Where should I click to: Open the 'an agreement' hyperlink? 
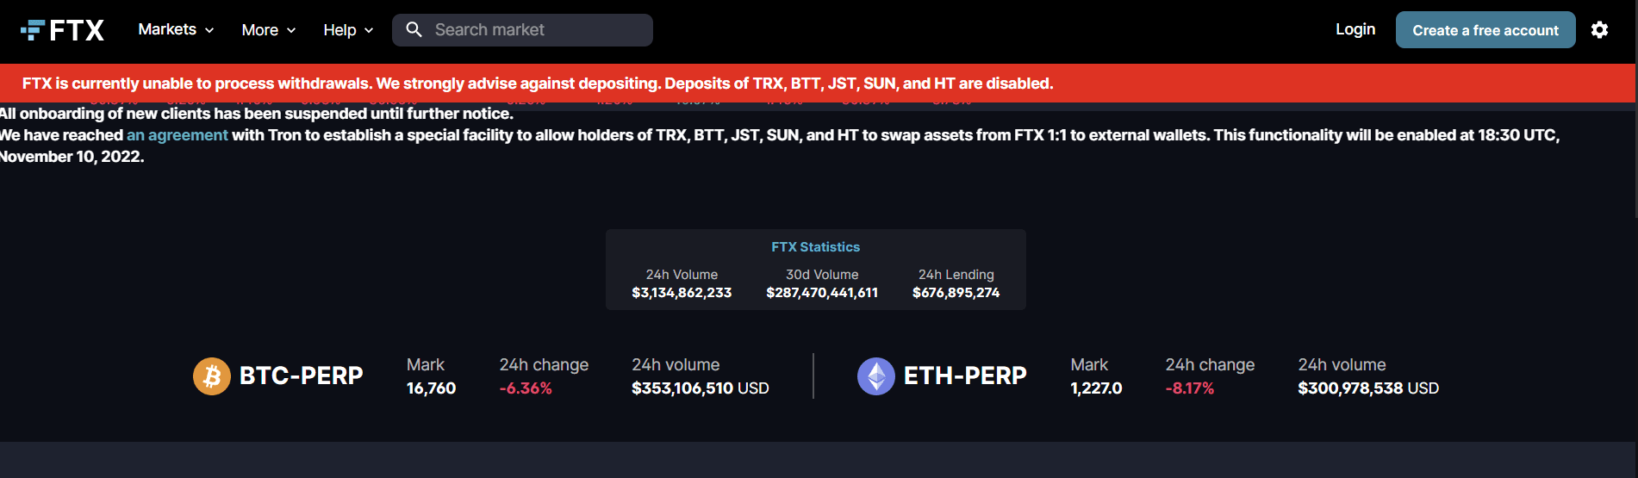[177, 135]
